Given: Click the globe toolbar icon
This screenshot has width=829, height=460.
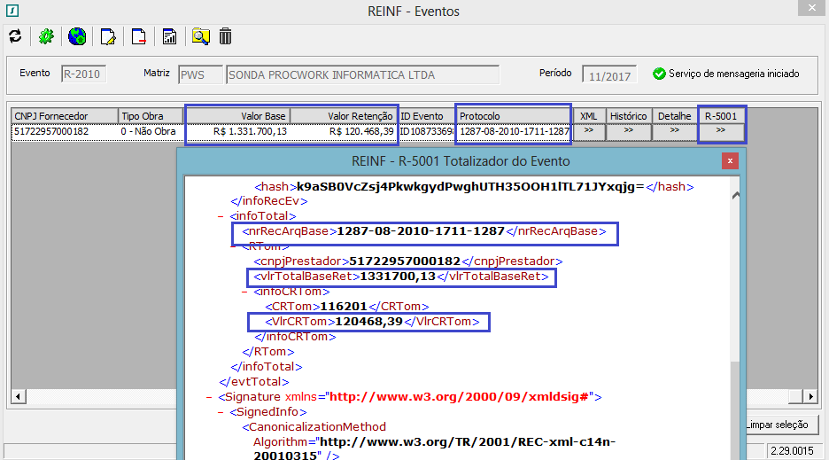Looking at the screenshot, I should tap(77, 36).
